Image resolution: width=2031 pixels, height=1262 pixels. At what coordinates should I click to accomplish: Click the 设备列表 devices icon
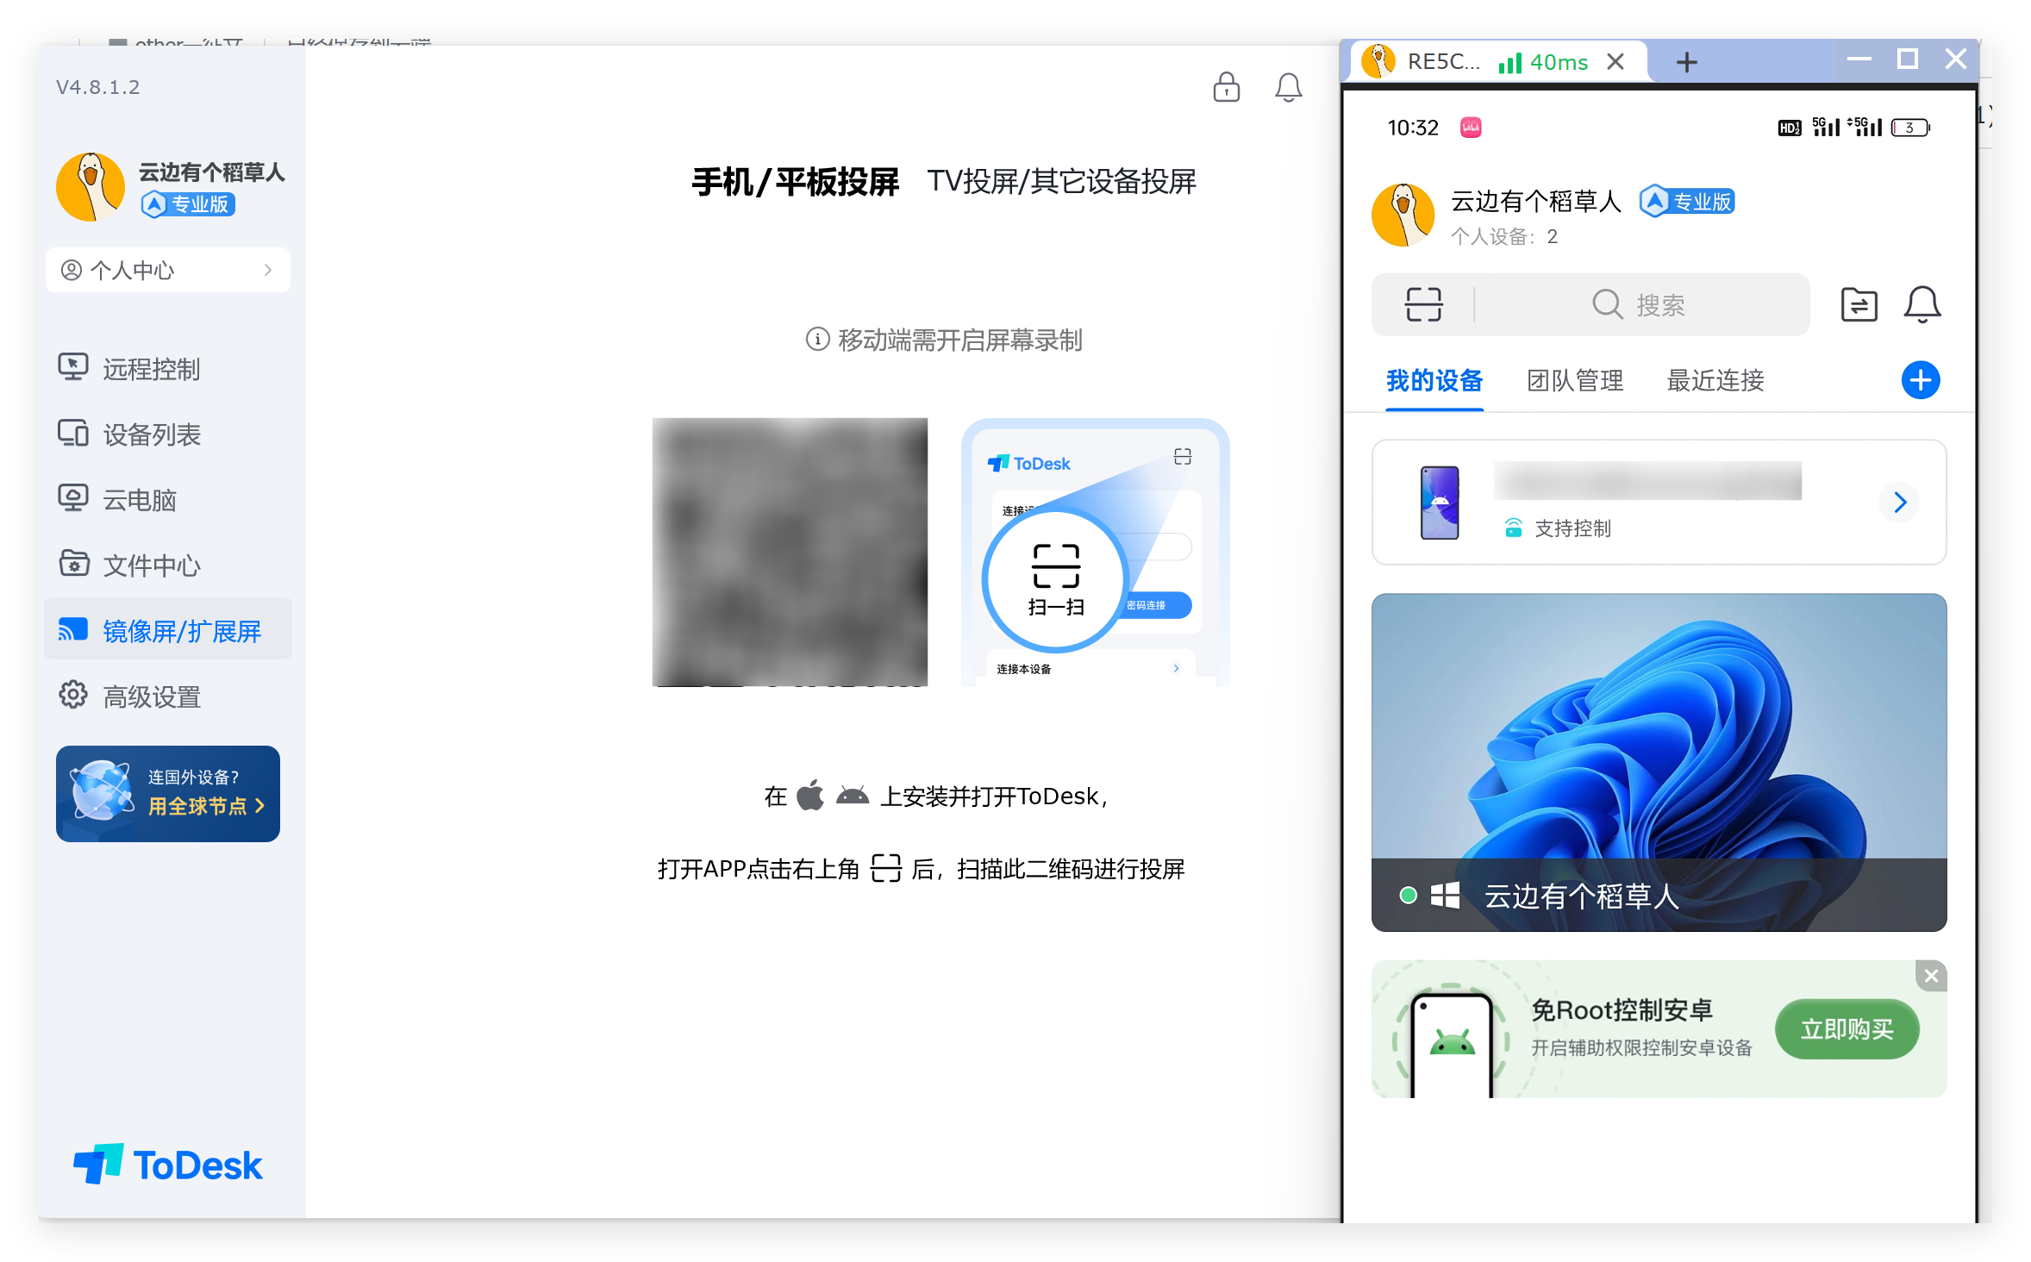pyautogui.click(x=73, y=433)
